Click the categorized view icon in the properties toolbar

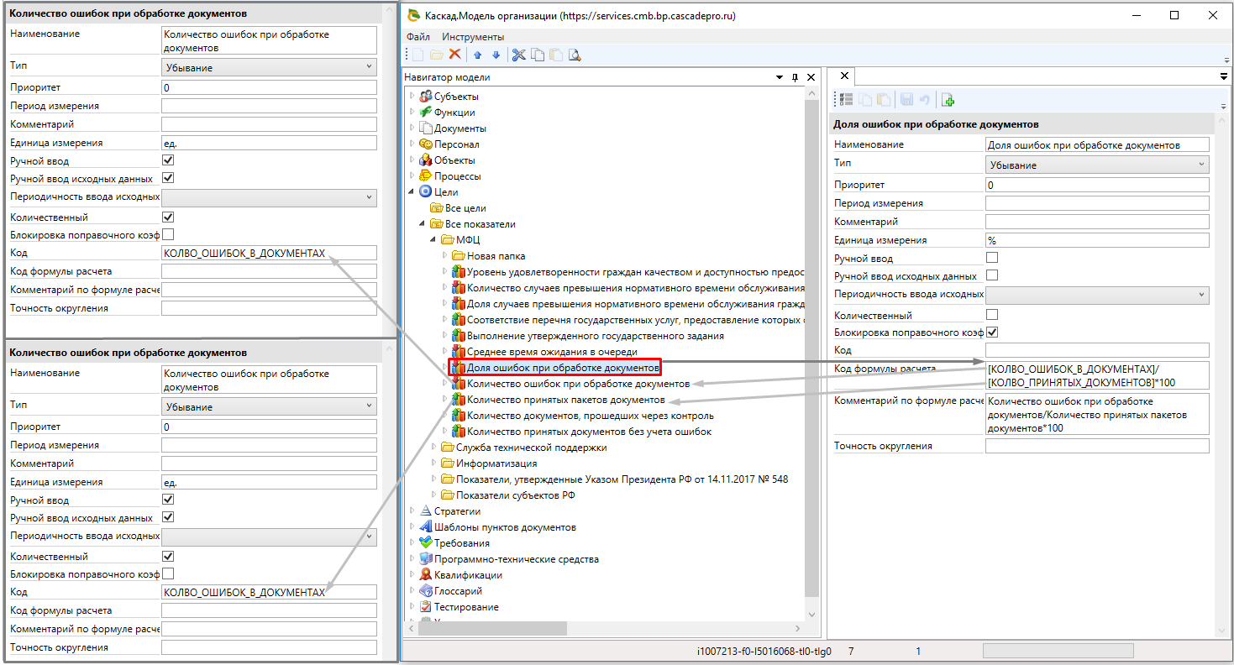[x=846, y=100]
